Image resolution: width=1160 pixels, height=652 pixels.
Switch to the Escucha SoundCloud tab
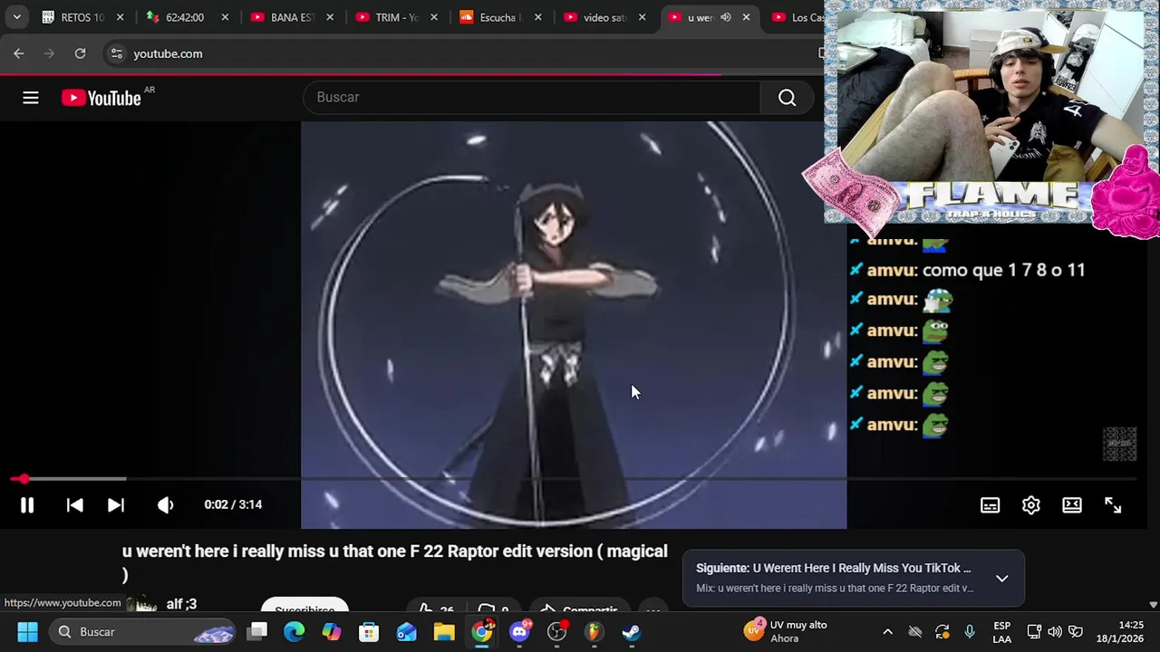[498, 17]
